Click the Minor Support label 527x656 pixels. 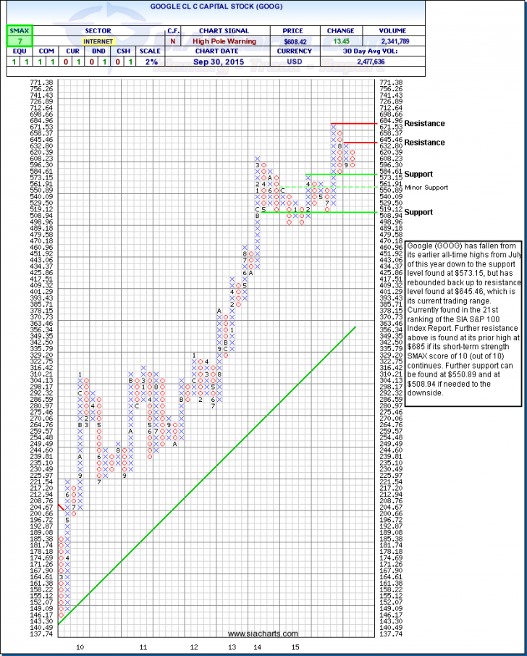tap(428, 188)
